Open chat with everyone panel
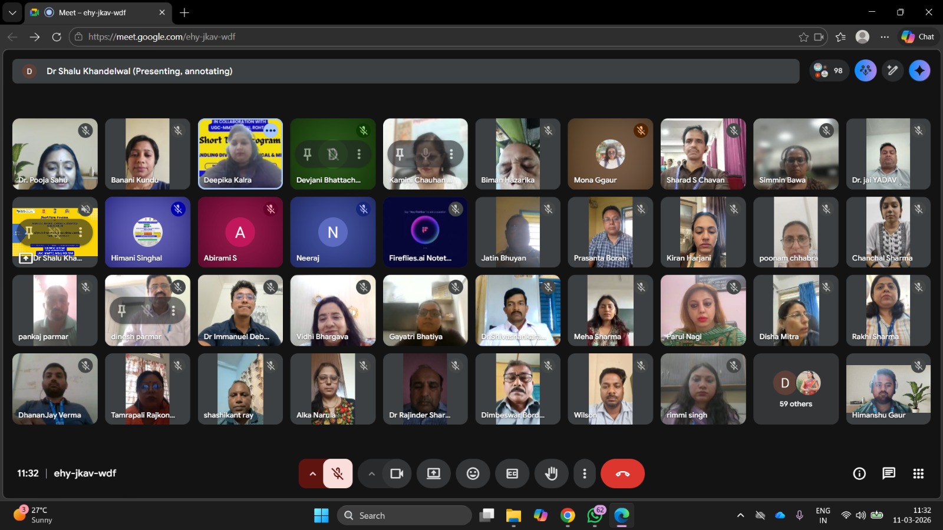The image size is (943, 530). point(888,473)
